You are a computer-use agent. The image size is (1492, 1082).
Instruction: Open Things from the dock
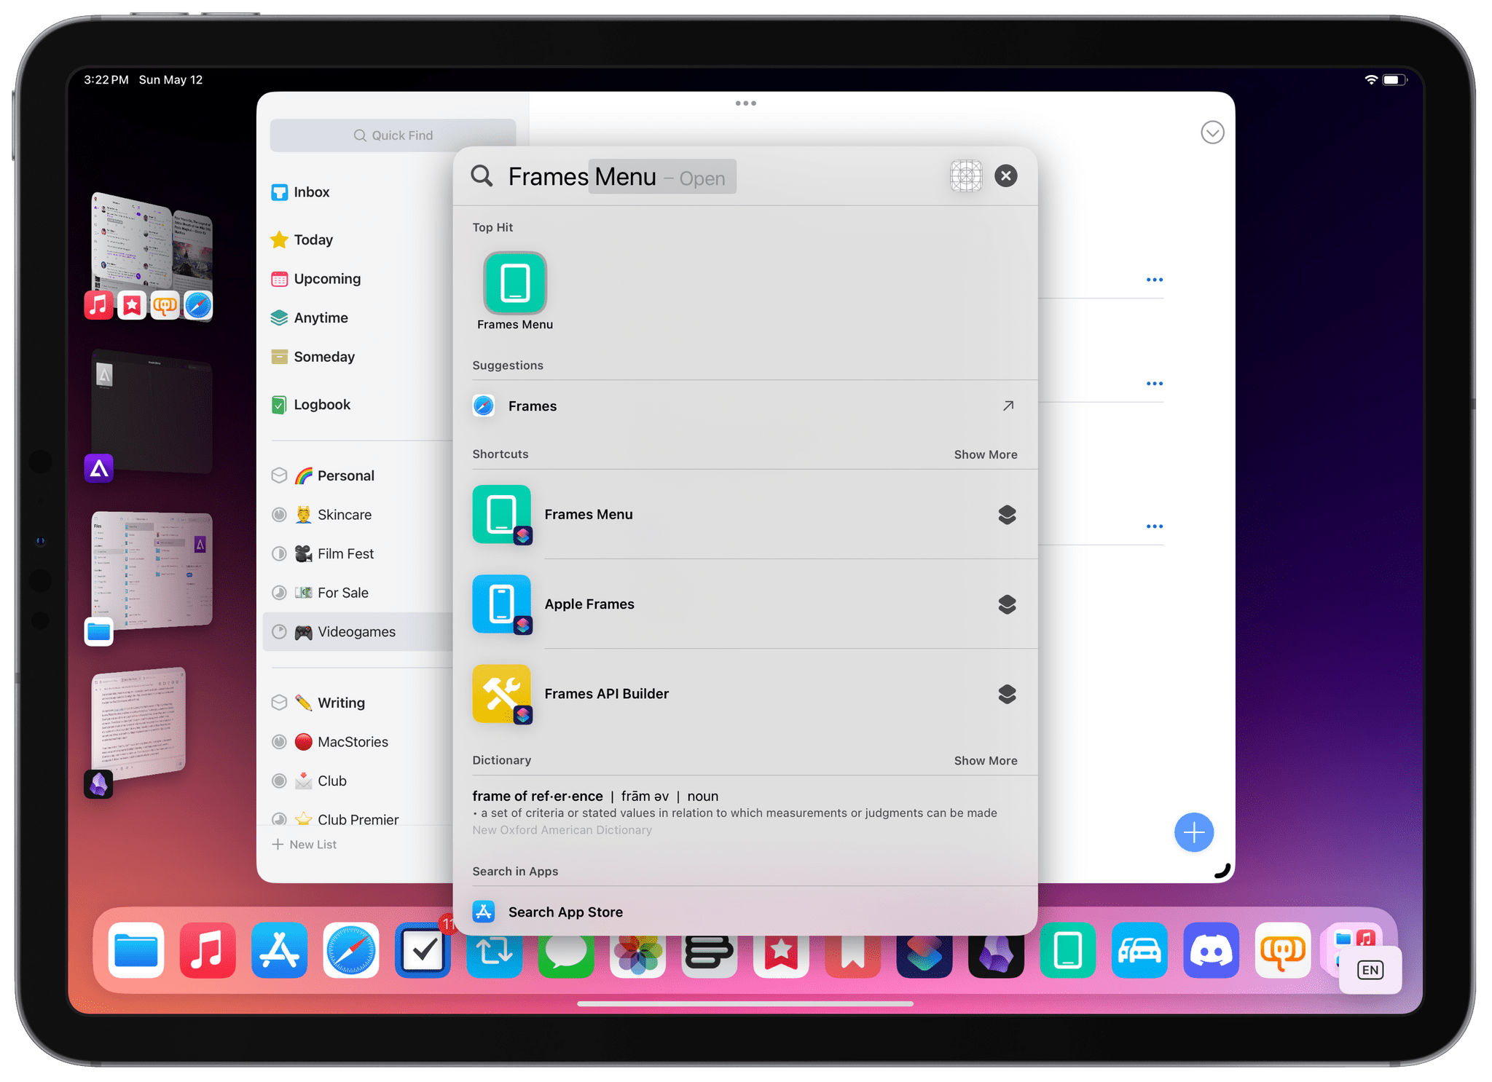pyautogui.click(x=423, y=951)
